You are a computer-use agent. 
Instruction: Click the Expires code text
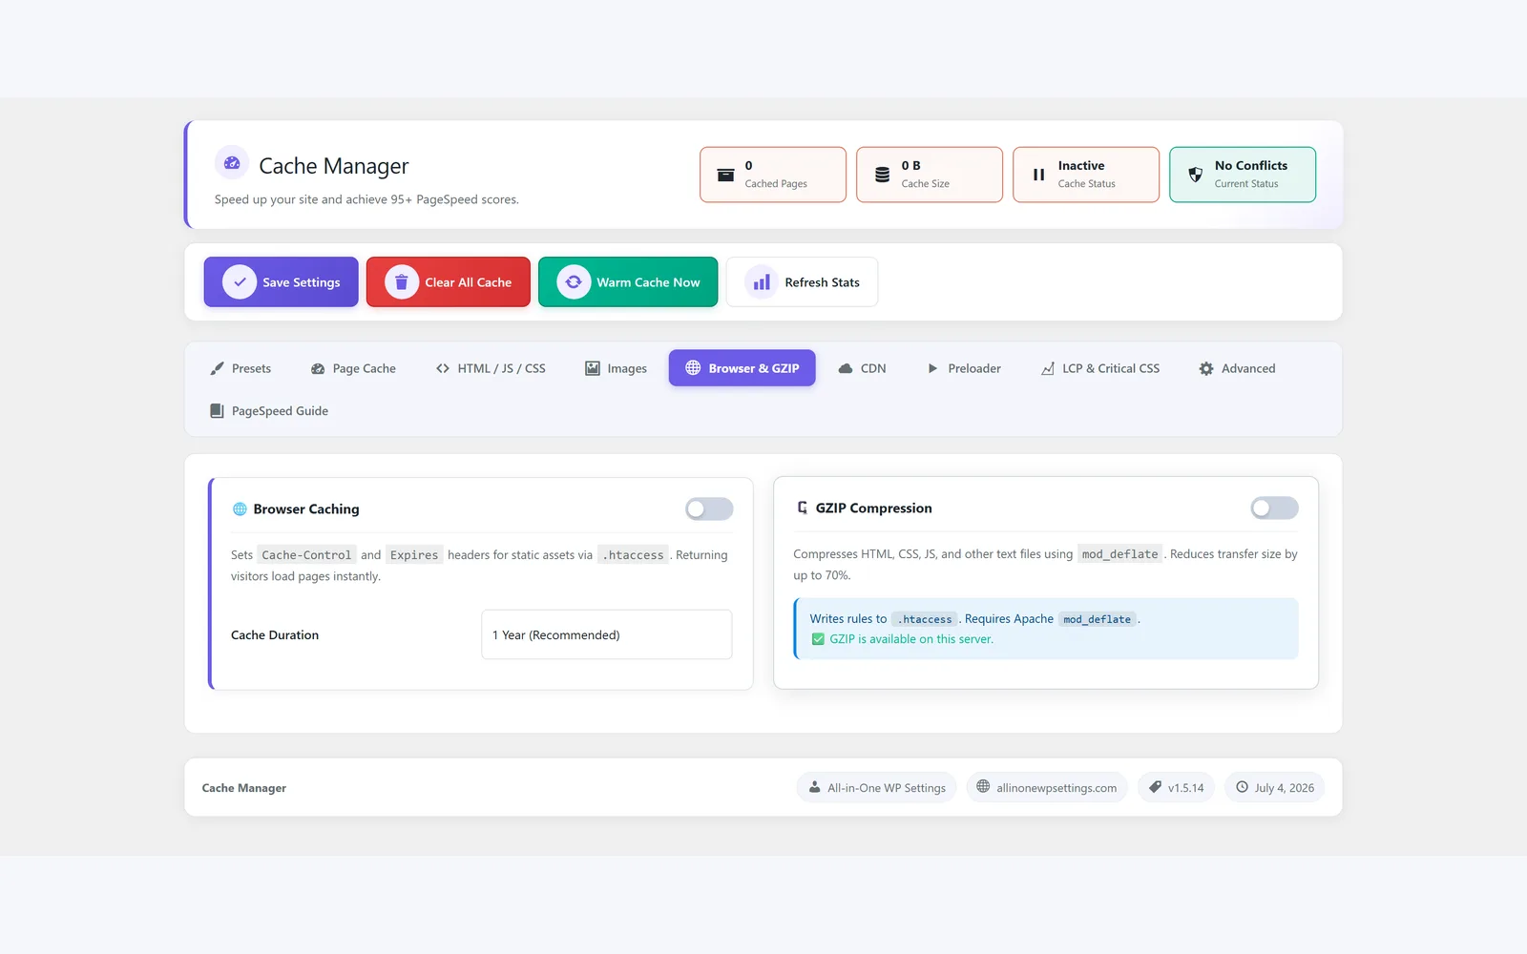[414, 554]
